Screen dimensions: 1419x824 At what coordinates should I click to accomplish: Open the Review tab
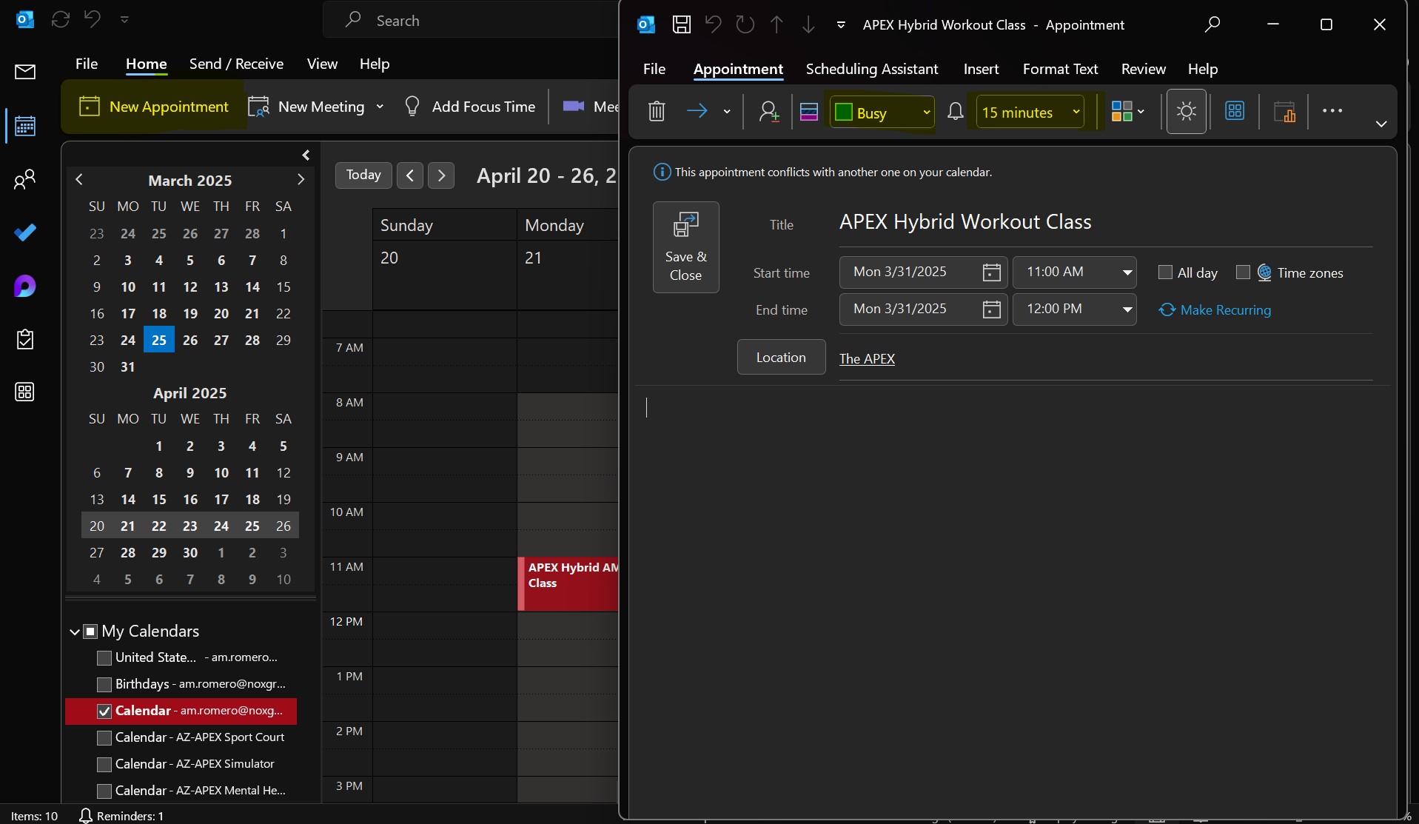point(1144,69)
